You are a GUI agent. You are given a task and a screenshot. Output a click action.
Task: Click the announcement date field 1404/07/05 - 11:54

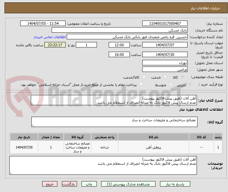43,24
